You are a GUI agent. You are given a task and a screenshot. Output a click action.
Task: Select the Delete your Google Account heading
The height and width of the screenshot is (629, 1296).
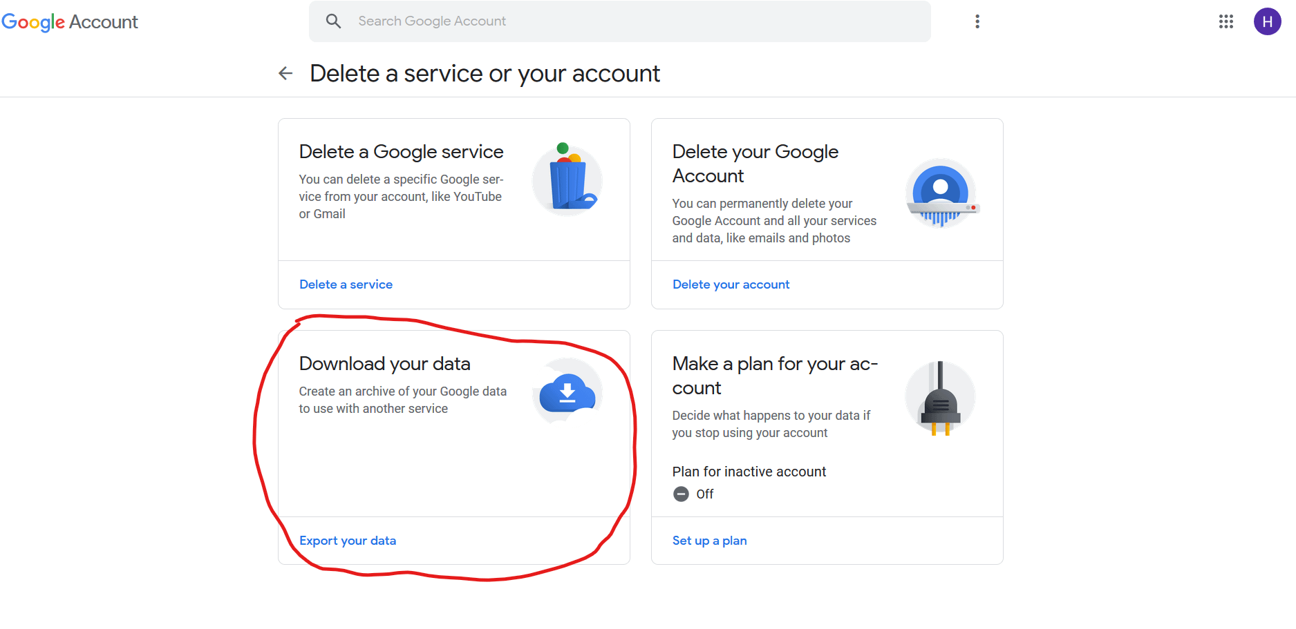point(755,164)
